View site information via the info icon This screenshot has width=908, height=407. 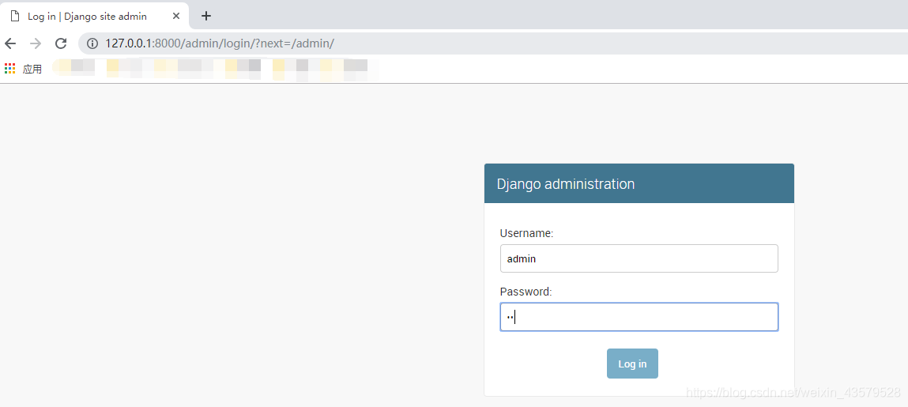click(x=92, y=43)
